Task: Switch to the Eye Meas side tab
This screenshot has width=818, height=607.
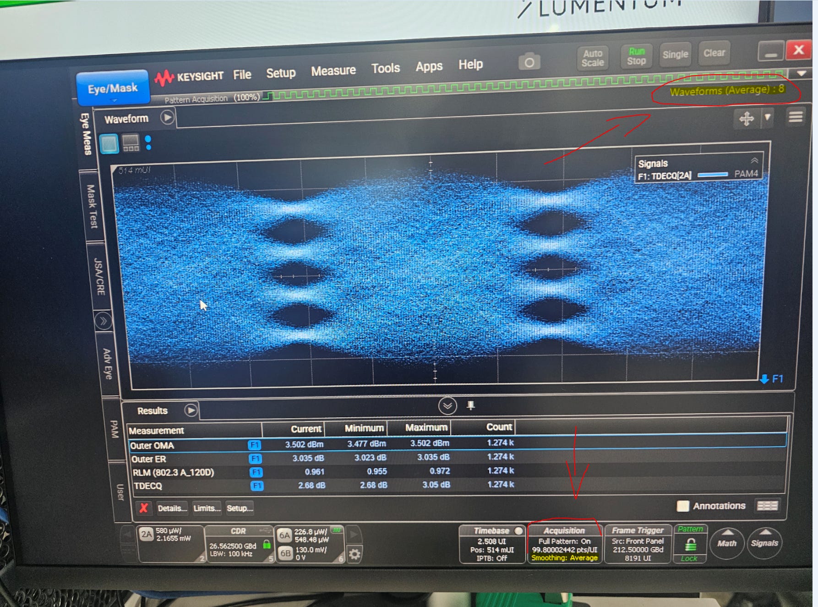Action: click(85, 134)
